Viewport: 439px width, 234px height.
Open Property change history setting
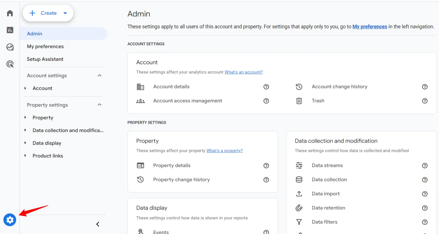(x=182, y=180)
